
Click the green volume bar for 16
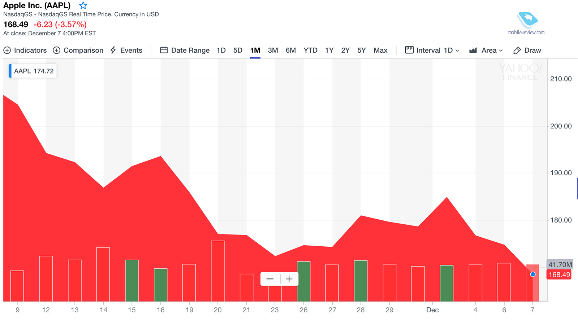pos(161,285)
